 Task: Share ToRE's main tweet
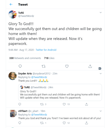[x=90, y=66]
